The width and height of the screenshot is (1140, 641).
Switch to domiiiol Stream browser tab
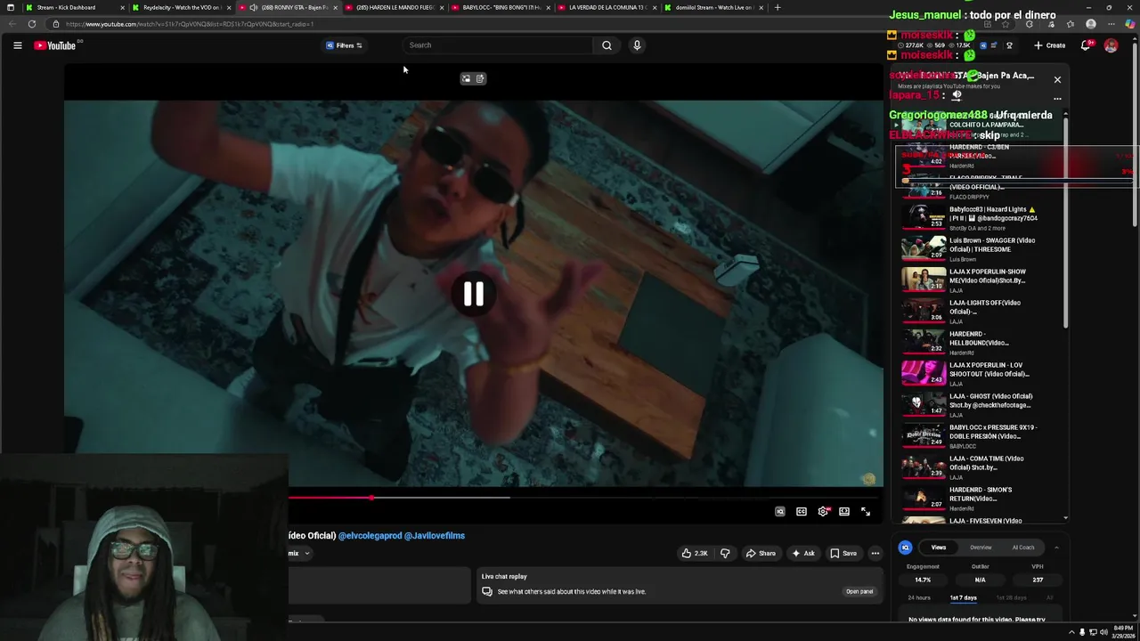pyautogui.click(x=712, y=7)
